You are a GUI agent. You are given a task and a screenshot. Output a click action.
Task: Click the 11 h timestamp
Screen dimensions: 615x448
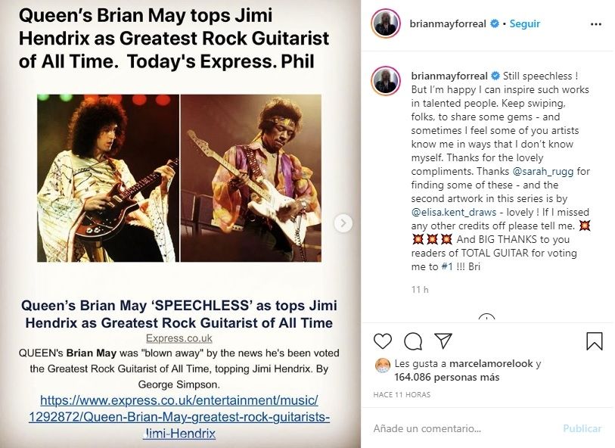click(x=420, y=289)
